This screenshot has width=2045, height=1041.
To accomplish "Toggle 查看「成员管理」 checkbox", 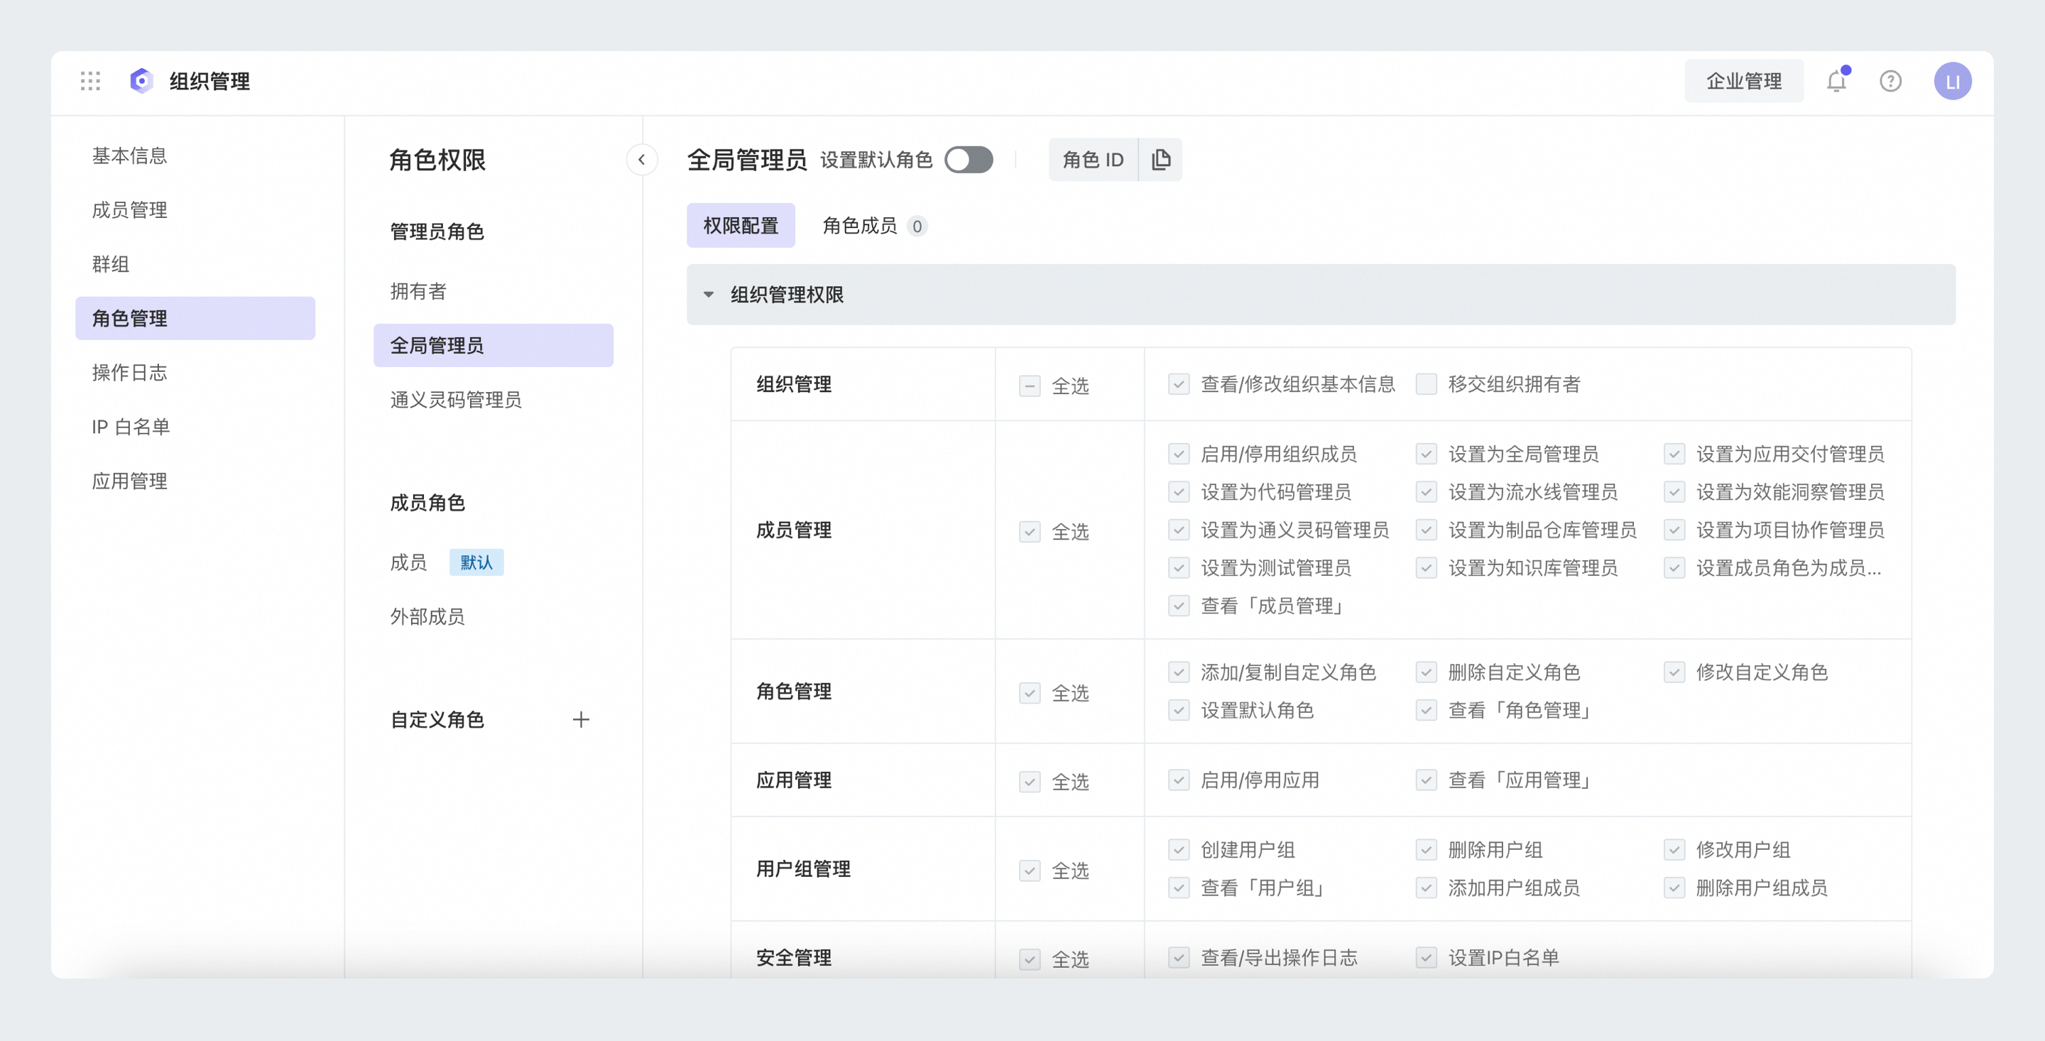I will coord(1178,606).
